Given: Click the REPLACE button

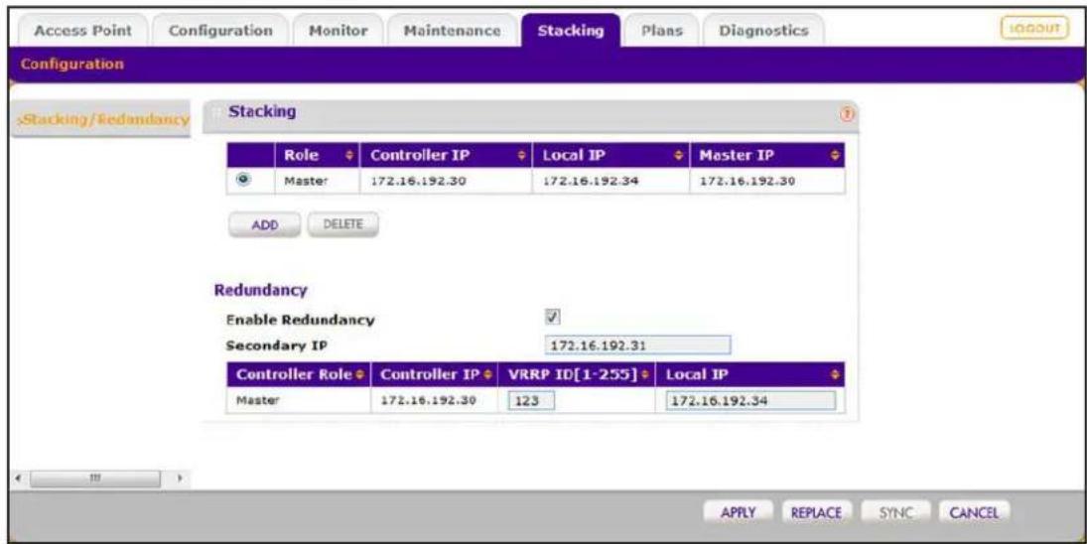Looking at the screenshot, I should (x=817, y=513).
